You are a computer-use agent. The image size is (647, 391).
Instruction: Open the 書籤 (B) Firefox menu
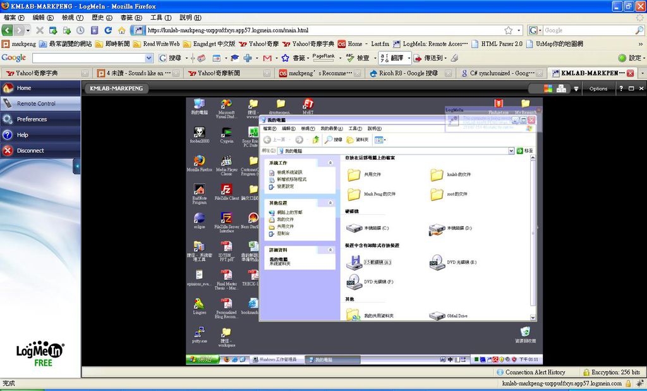pyautogui.click(x=131, y=18)
